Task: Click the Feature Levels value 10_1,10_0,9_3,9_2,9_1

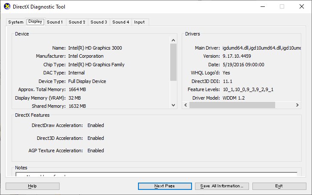Action: pyautogui.click(x=248, y=89)
